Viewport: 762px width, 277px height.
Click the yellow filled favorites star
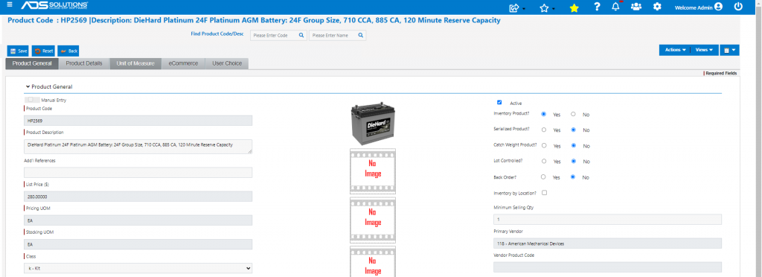point(574,7)
